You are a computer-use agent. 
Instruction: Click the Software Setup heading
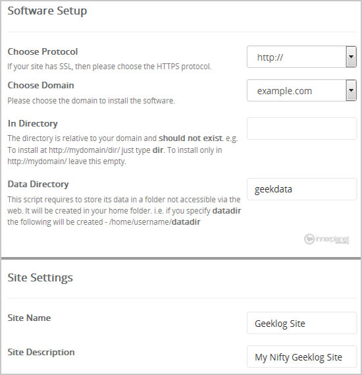[47, 11]
